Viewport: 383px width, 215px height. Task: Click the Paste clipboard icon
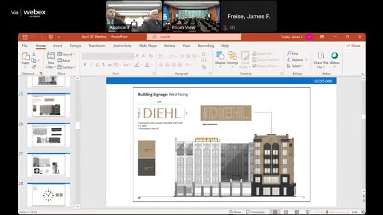(x=25, y=56)
